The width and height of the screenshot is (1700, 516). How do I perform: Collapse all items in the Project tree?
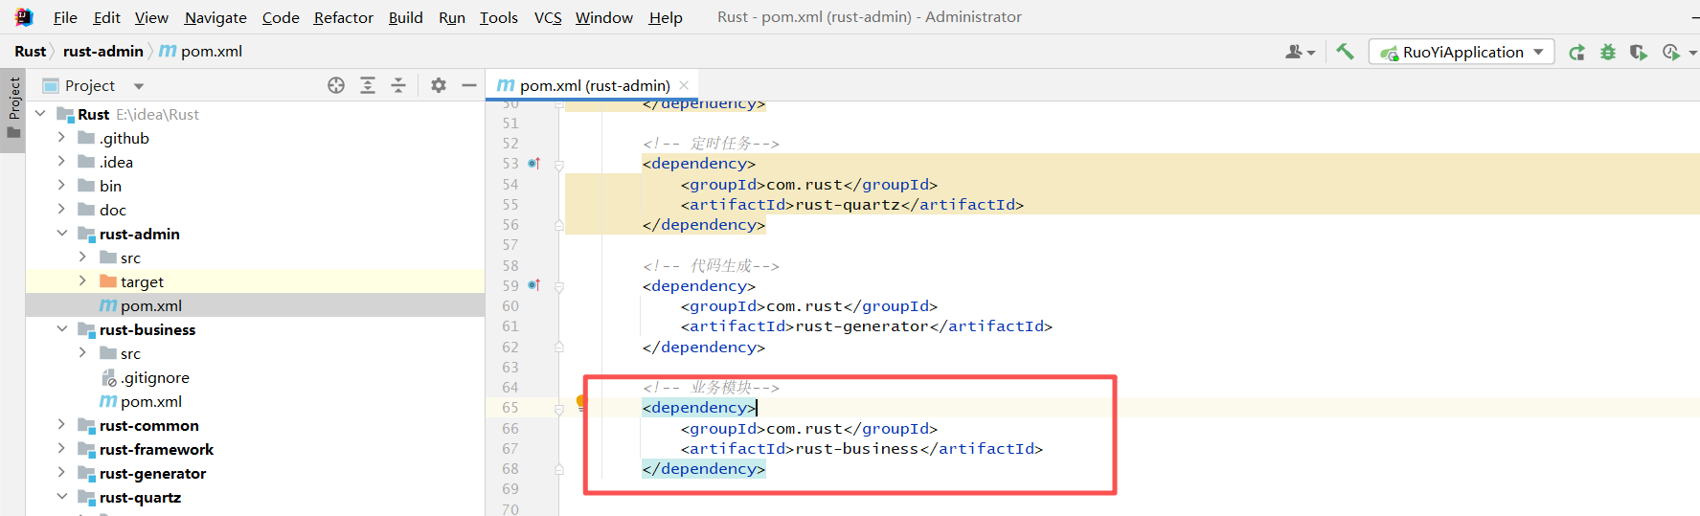pyautogui.click(x=398, y=85)
